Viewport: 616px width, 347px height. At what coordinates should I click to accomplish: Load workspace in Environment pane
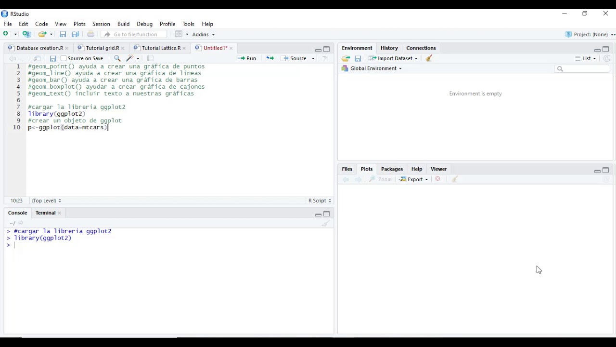pos(346,58)
